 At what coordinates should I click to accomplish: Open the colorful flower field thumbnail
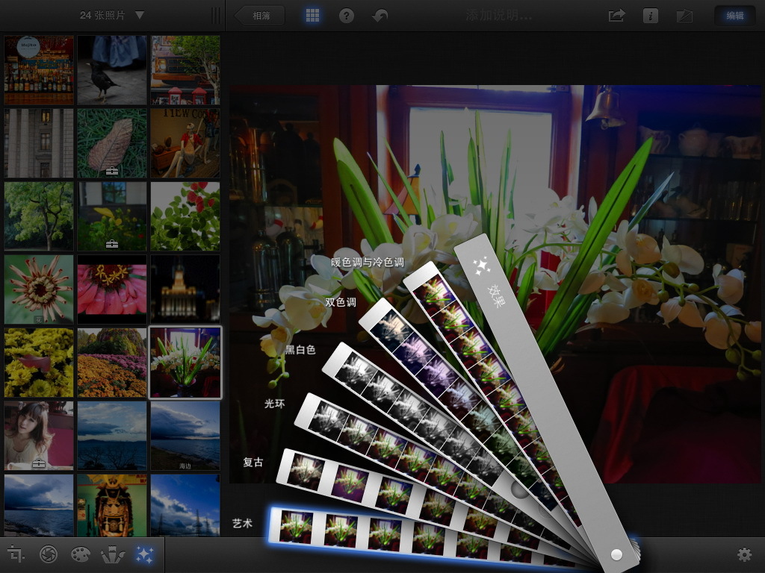(x=112, y=363)
